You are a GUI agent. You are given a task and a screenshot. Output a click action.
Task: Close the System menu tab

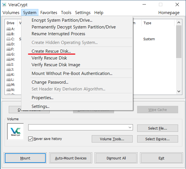pos(30,13)
